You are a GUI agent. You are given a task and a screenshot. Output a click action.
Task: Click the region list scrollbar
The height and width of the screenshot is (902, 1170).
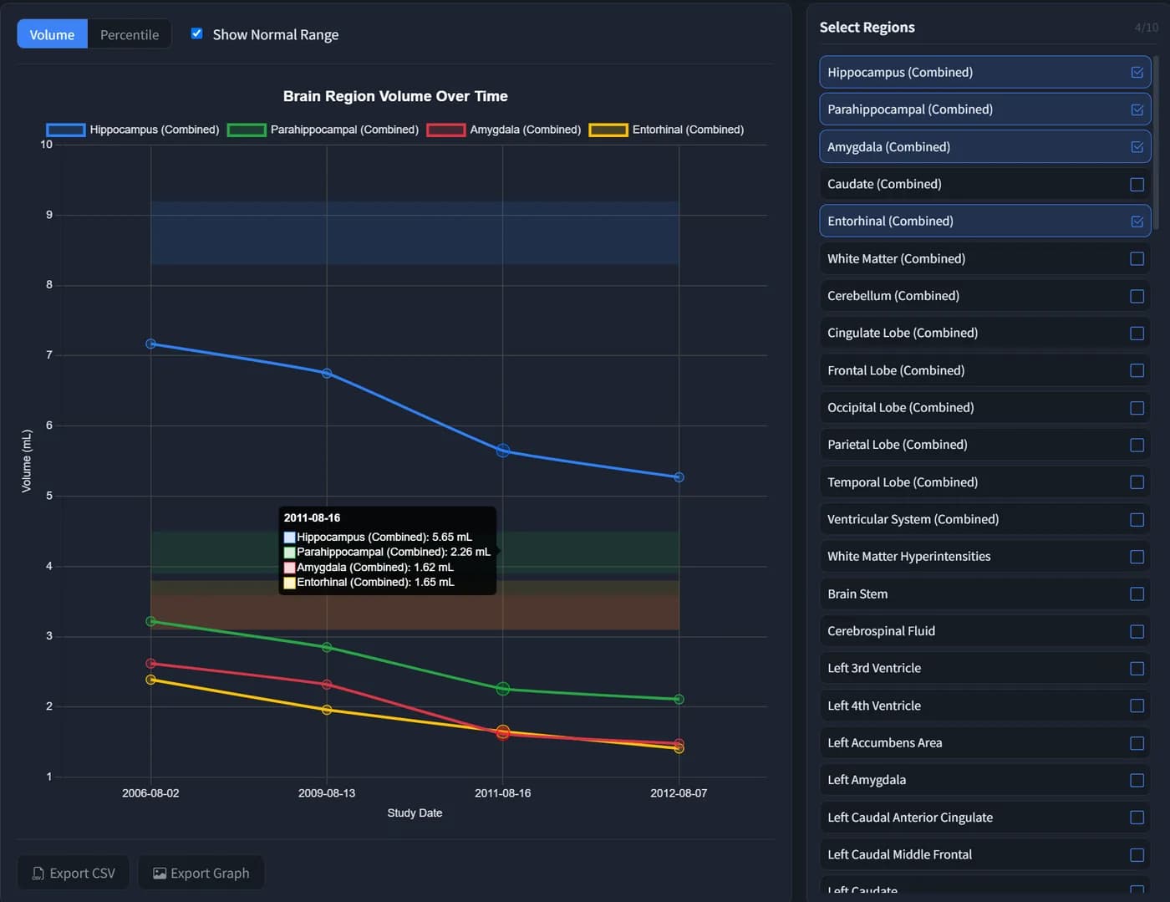pos(1156,142)
